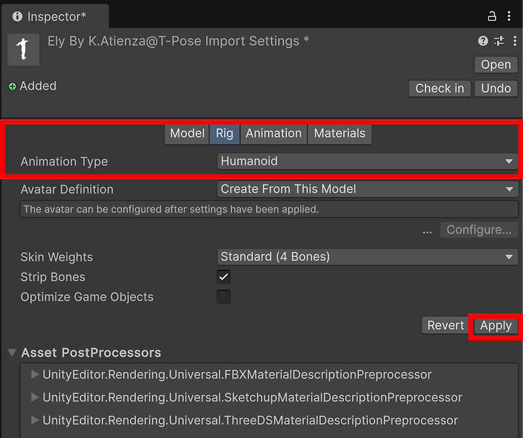Open the import settings more options menu
The height and width of the screenshot is (438, 523).
[514, 41]
